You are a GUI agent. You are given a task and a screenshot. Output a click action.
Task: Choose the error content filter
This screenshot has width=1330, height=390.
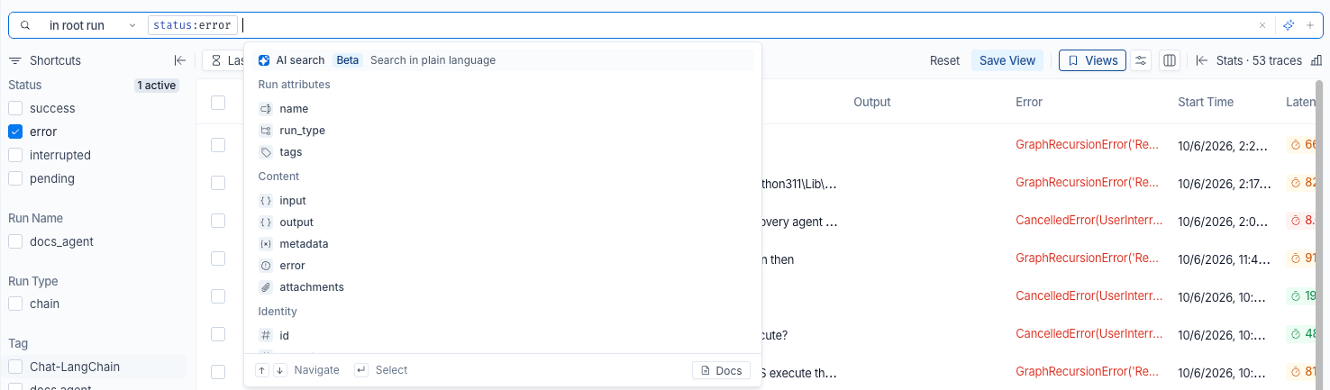[x=503, y=266]
